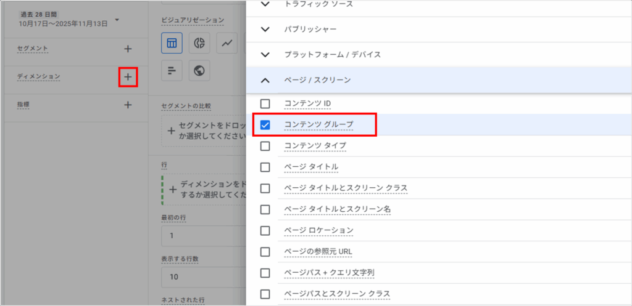Select the line chart visualization icon
Screen dimensions: 632x306
point(227,43)
